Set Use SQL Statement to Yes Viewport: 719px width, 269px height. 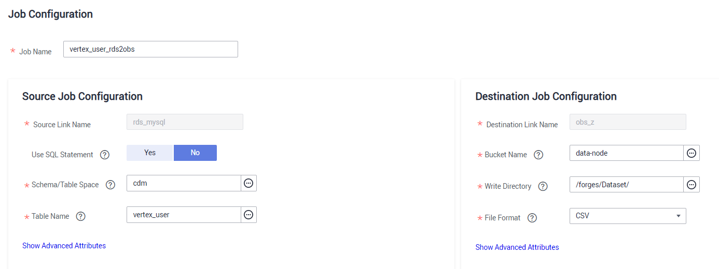(x=150, y=153)
